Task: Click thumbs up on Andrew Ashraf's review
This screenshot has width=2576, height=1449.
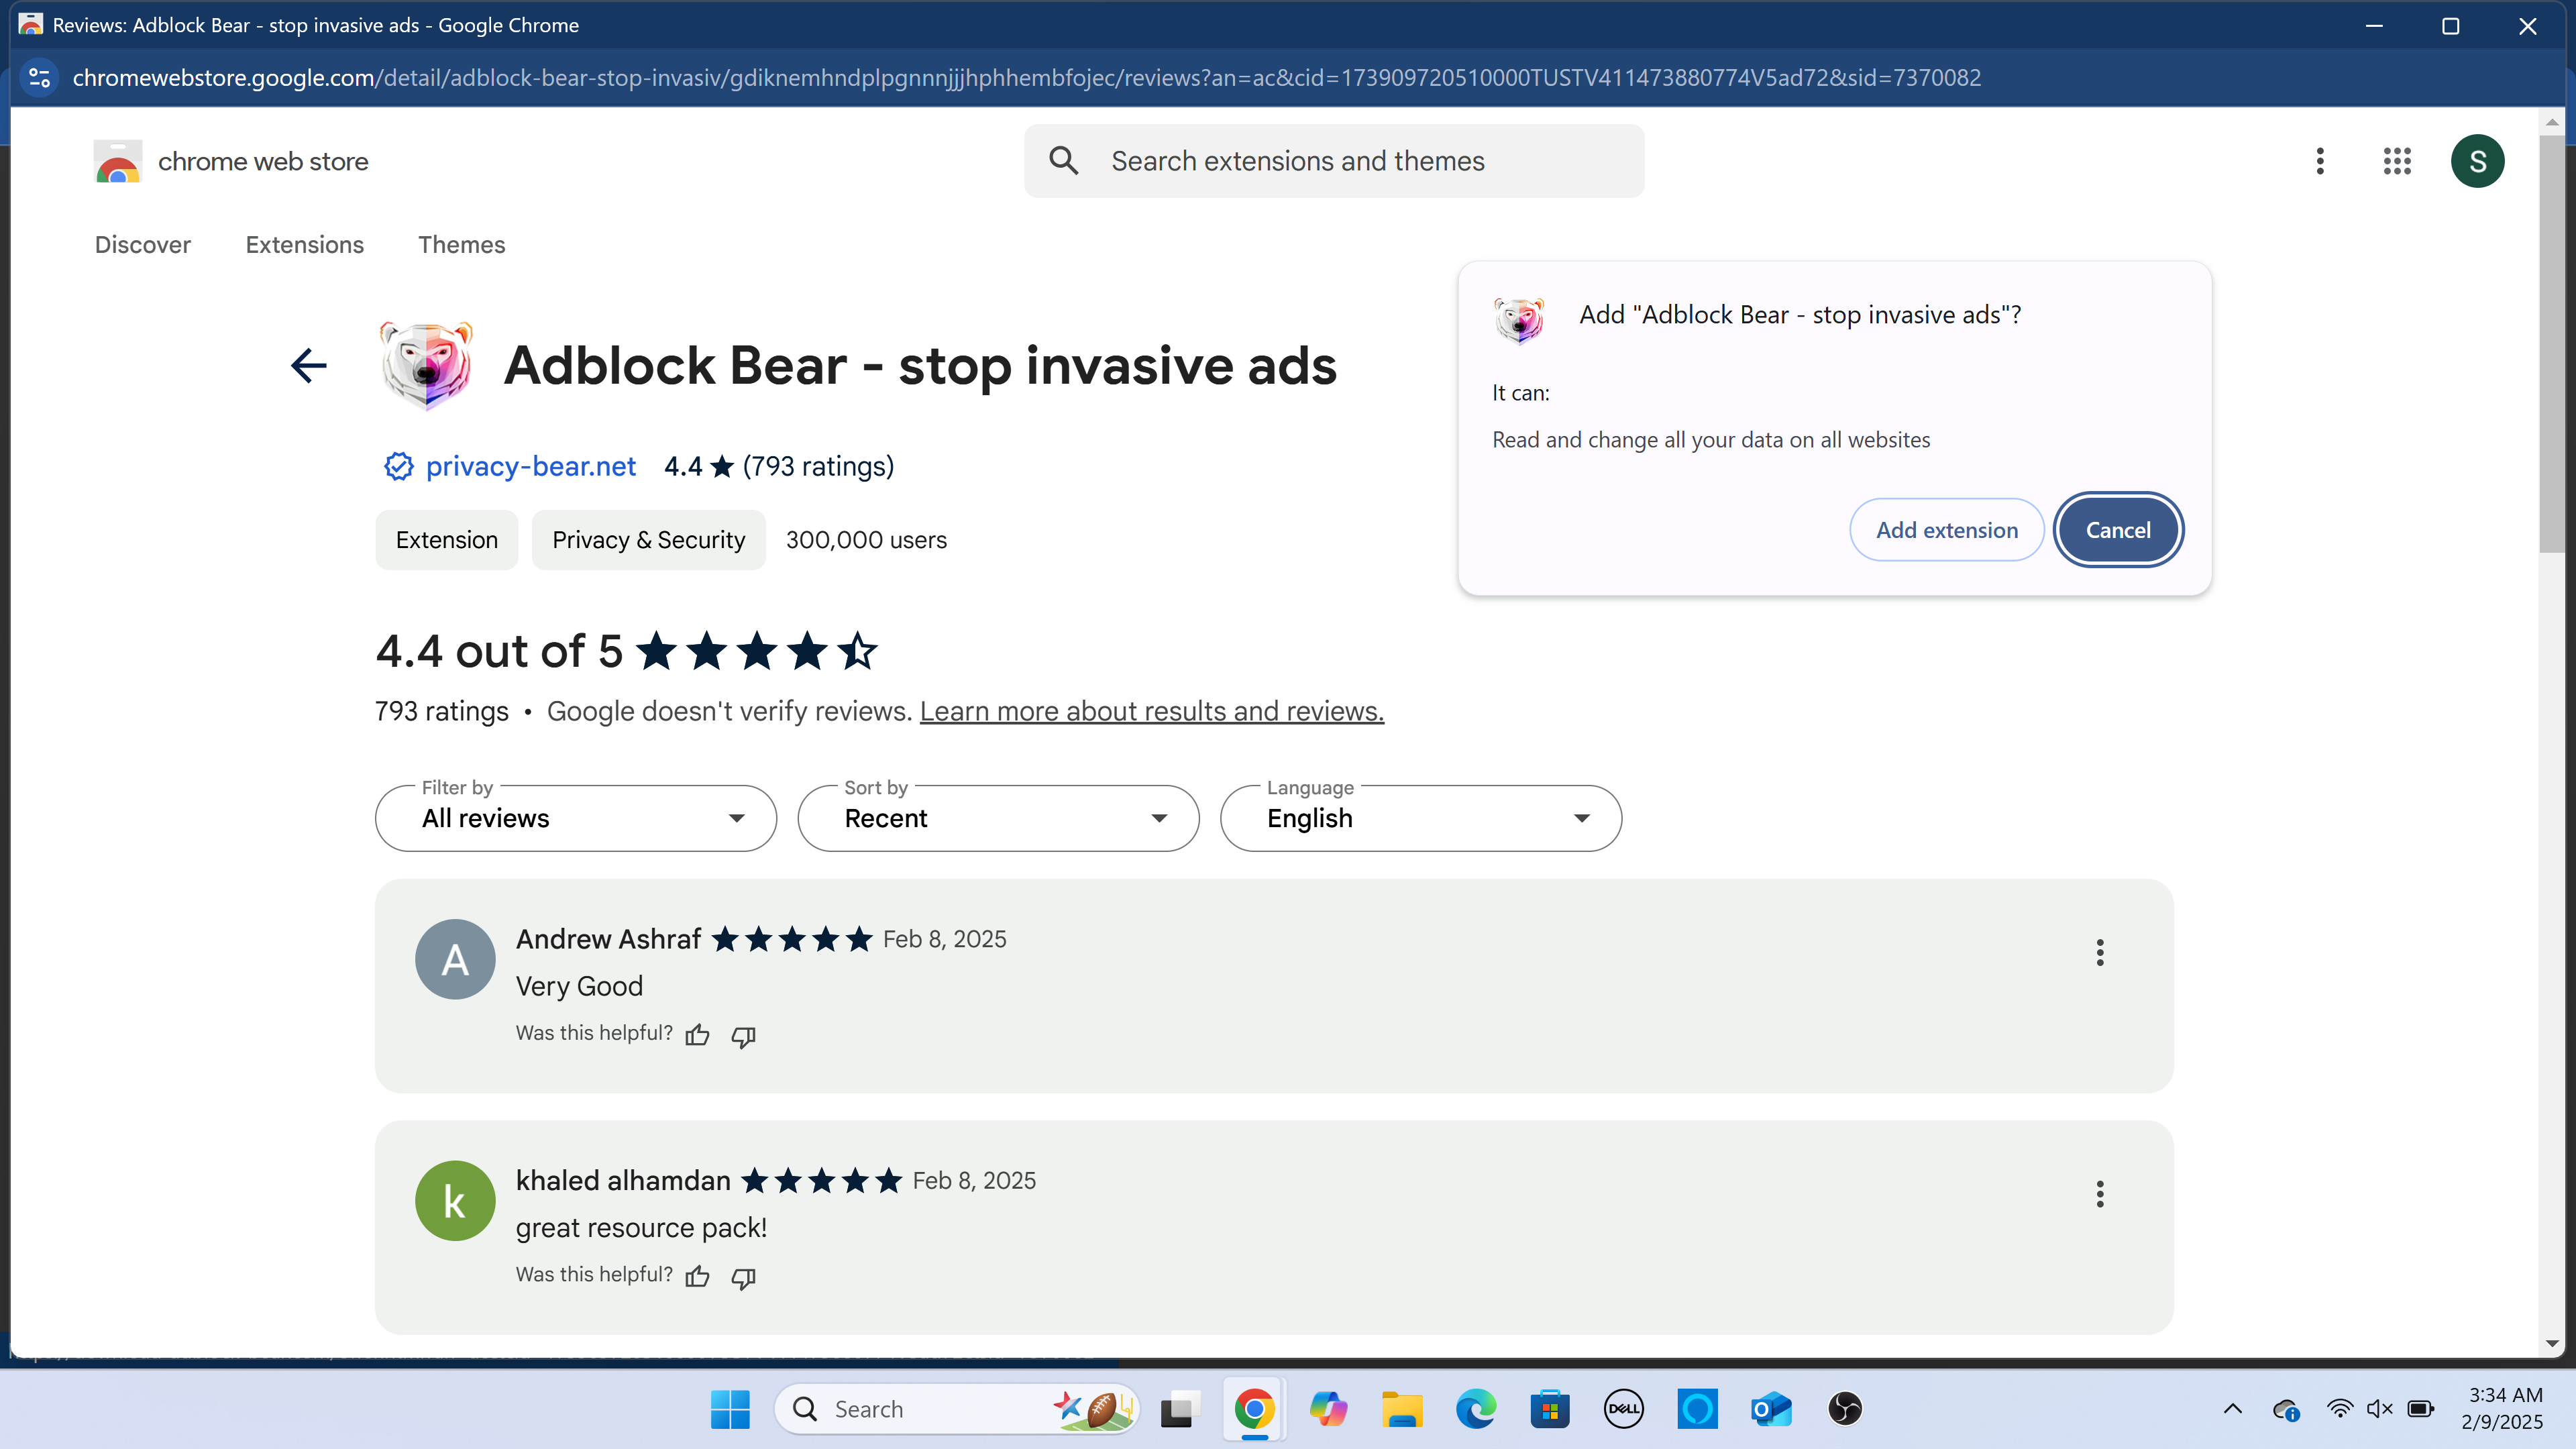Action: click(697, 1035)
